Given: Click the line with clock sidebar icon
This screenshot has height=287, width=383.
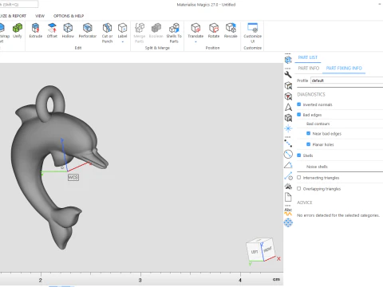Looking at the screenshot, I should pos(288,175).
